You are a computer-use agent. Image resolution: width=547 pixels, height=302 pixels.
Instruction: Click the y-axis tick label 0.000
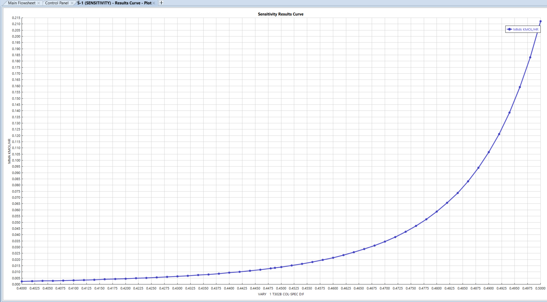pyautogui.click(x=16, y=284)
